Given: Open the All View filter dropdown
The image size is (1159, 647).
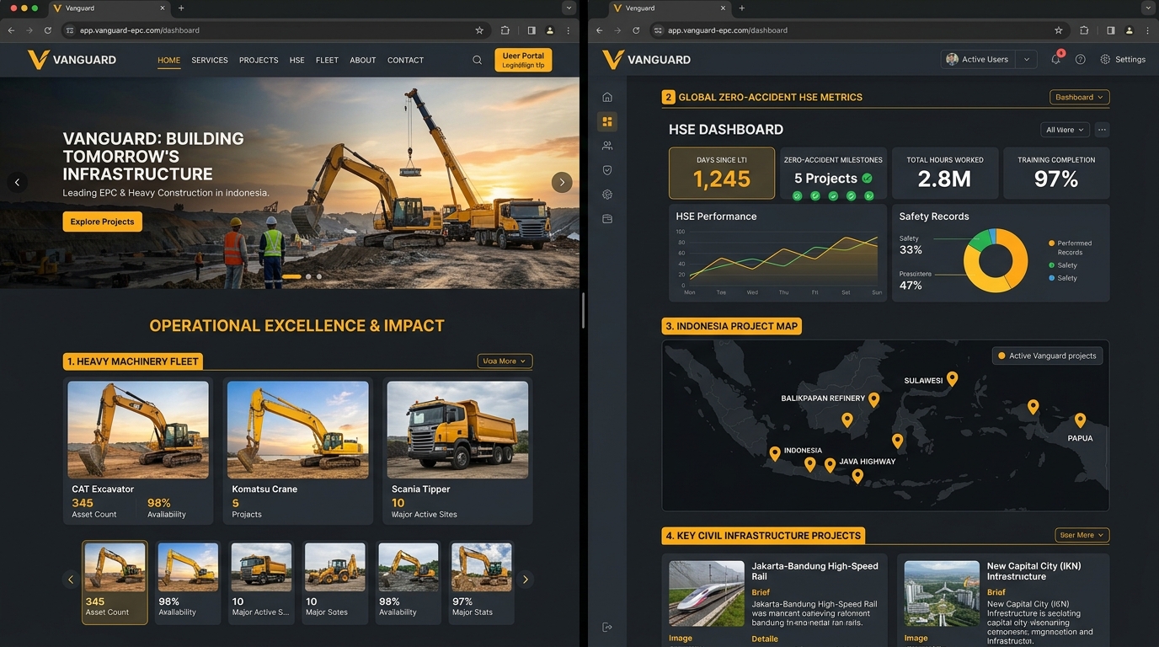Looking at the screenshot, I should [1065, 130].
